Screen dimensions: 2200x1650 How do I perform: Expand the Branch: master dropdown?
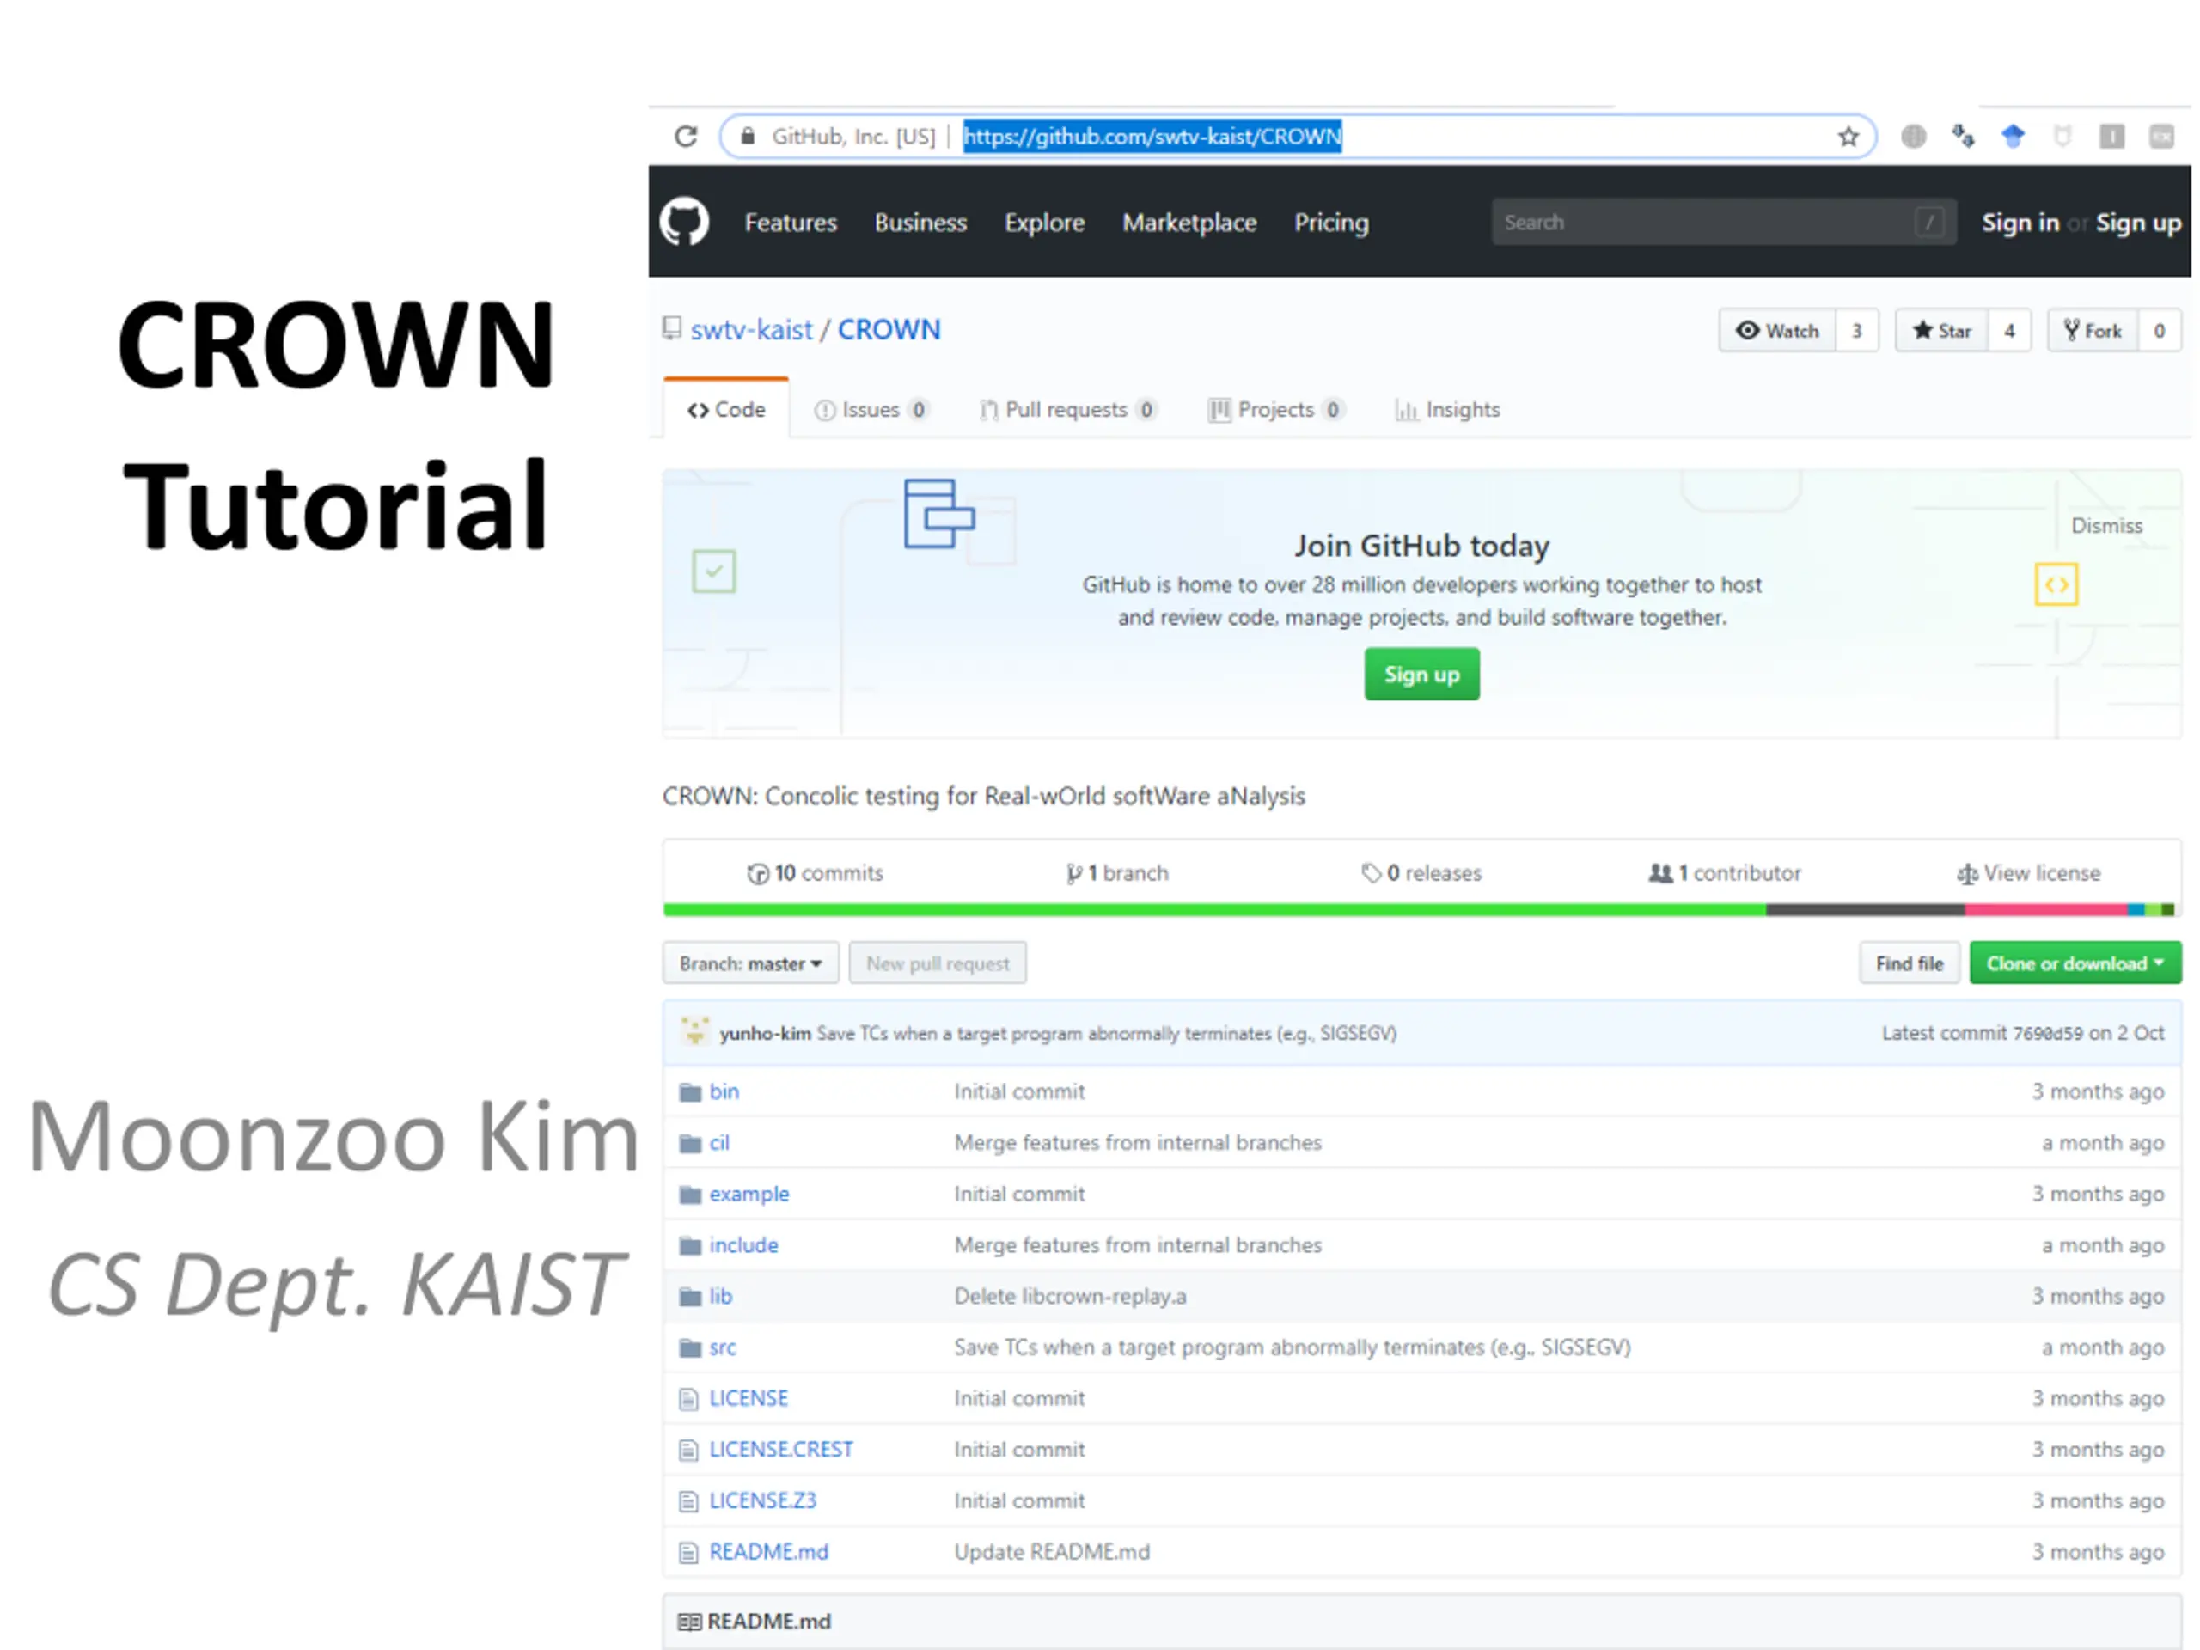pos(751,962)
